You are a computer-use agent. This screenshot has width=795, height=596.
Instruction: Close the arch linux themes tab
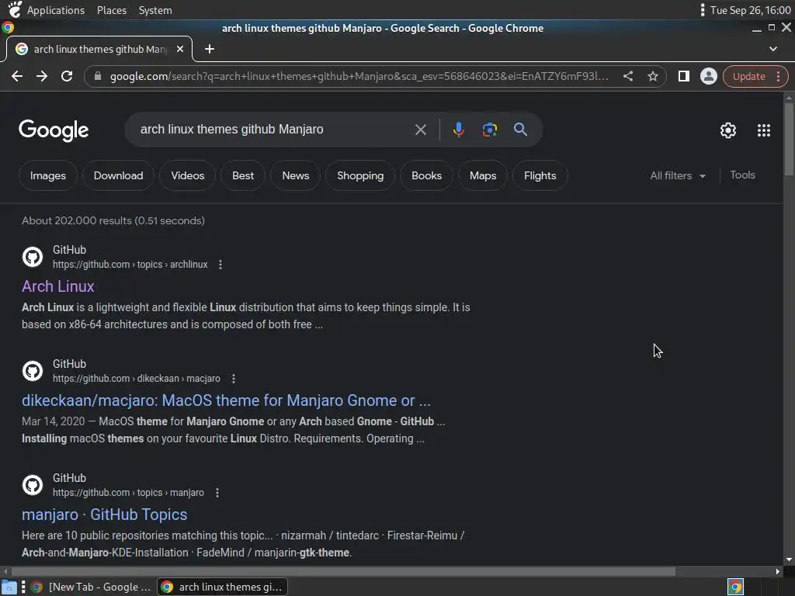point(180,49)
